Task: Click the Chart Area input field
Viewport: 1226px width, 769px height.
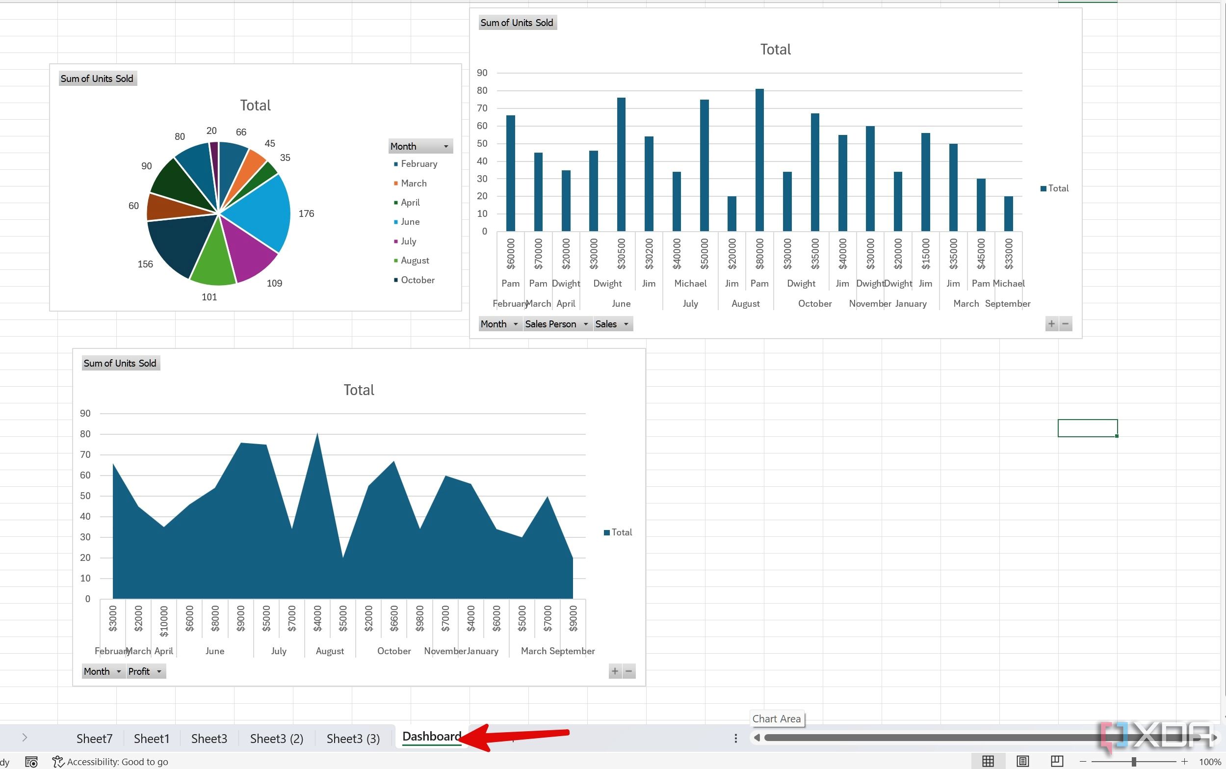Action: pyautogui.click(x=776, y=718)
